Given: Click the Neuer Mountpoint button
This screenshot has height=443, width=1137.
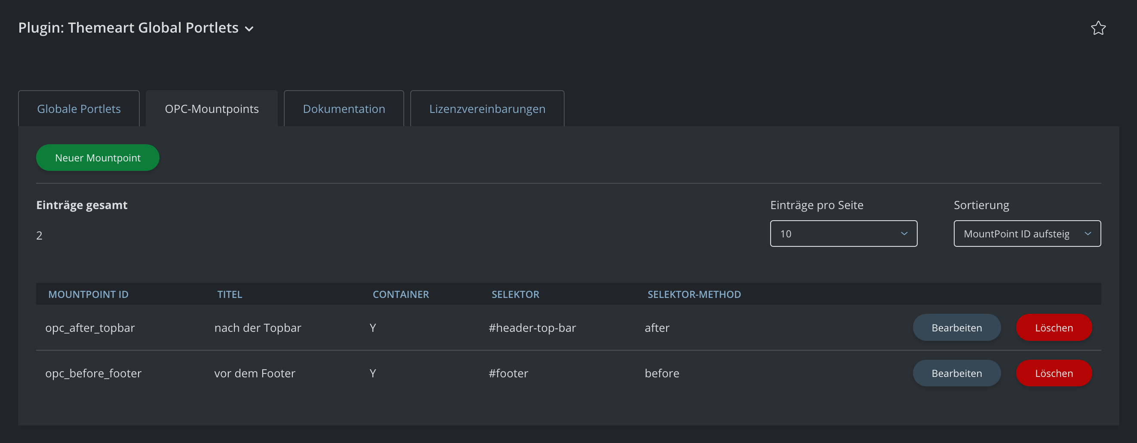Looking at the screenshot, I should [98, 158].
